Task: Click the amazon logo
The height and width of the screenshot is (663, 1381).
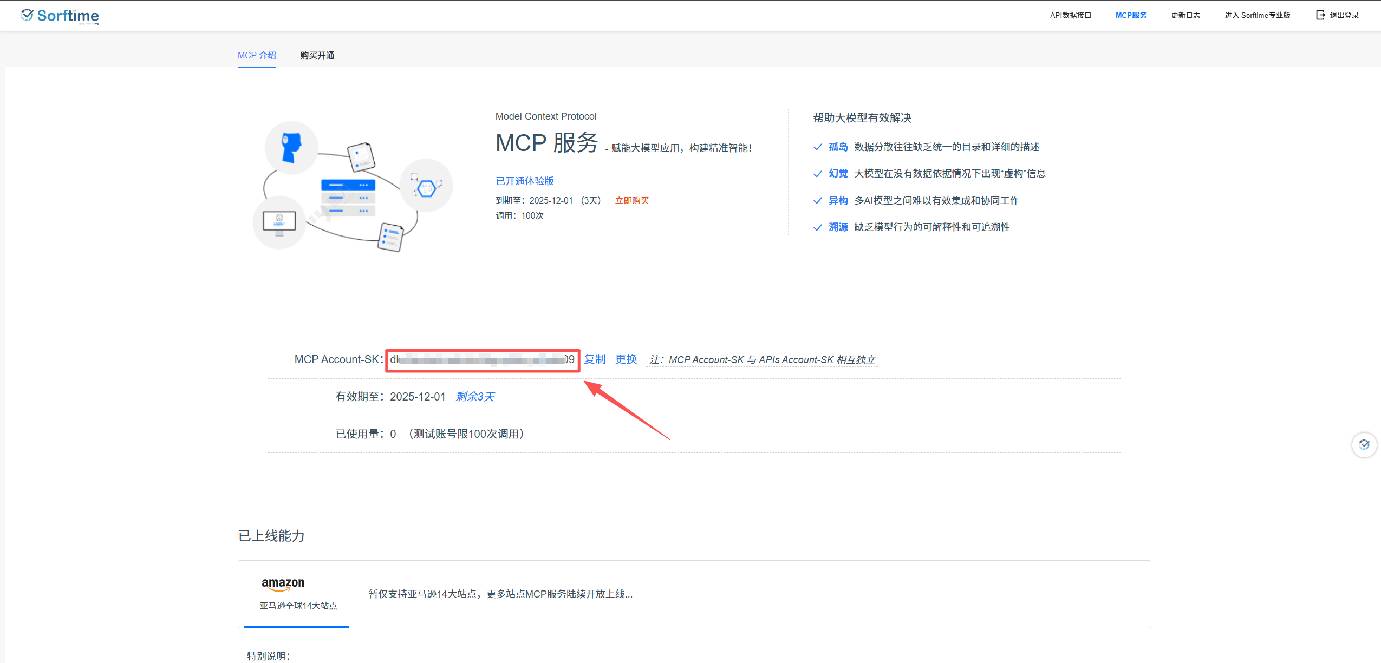Action: (283, 583)
